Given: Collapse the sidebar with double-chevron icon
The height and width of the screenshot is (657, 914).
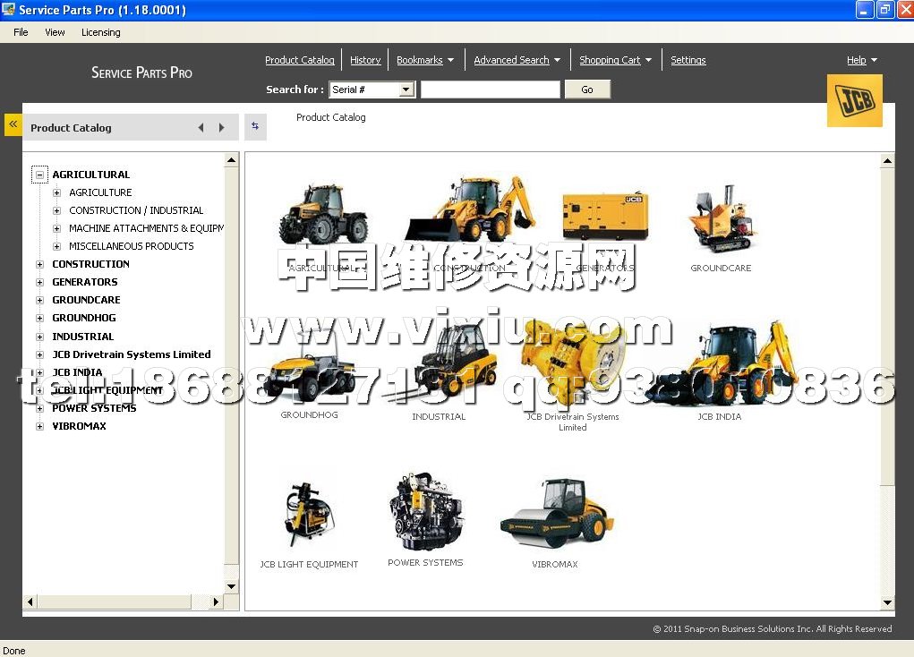Looking at the screenshot, I should (x=13, y=124).
